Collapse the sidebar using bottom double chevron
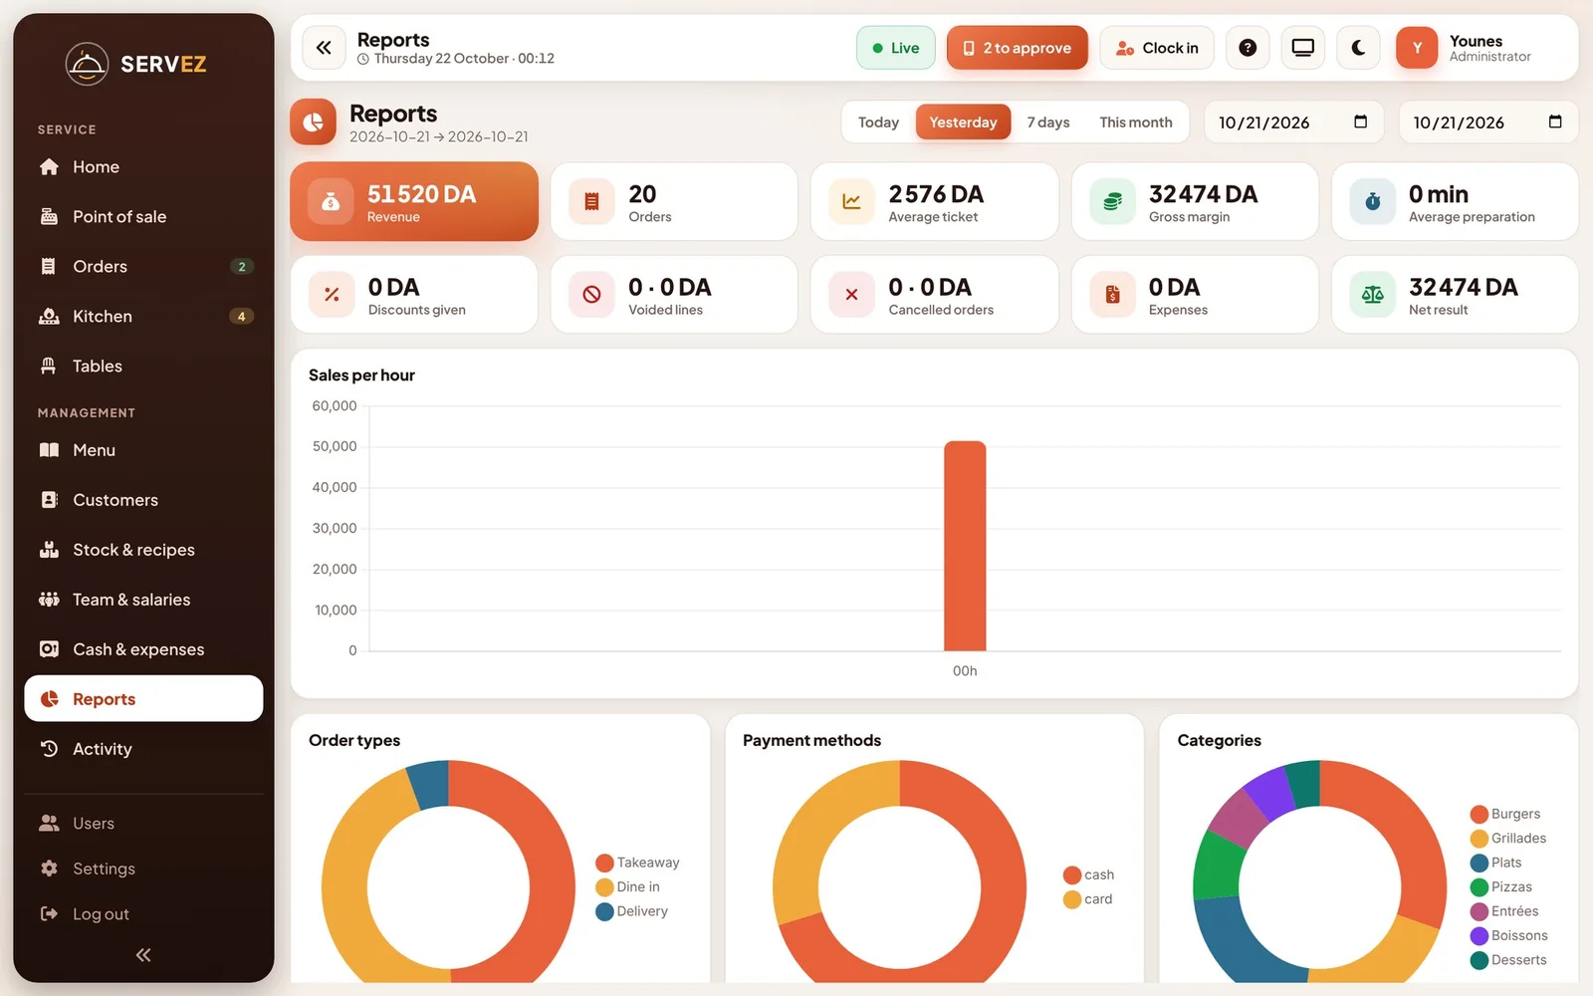This screenshot has width=1593, height=996. (143, 955)
